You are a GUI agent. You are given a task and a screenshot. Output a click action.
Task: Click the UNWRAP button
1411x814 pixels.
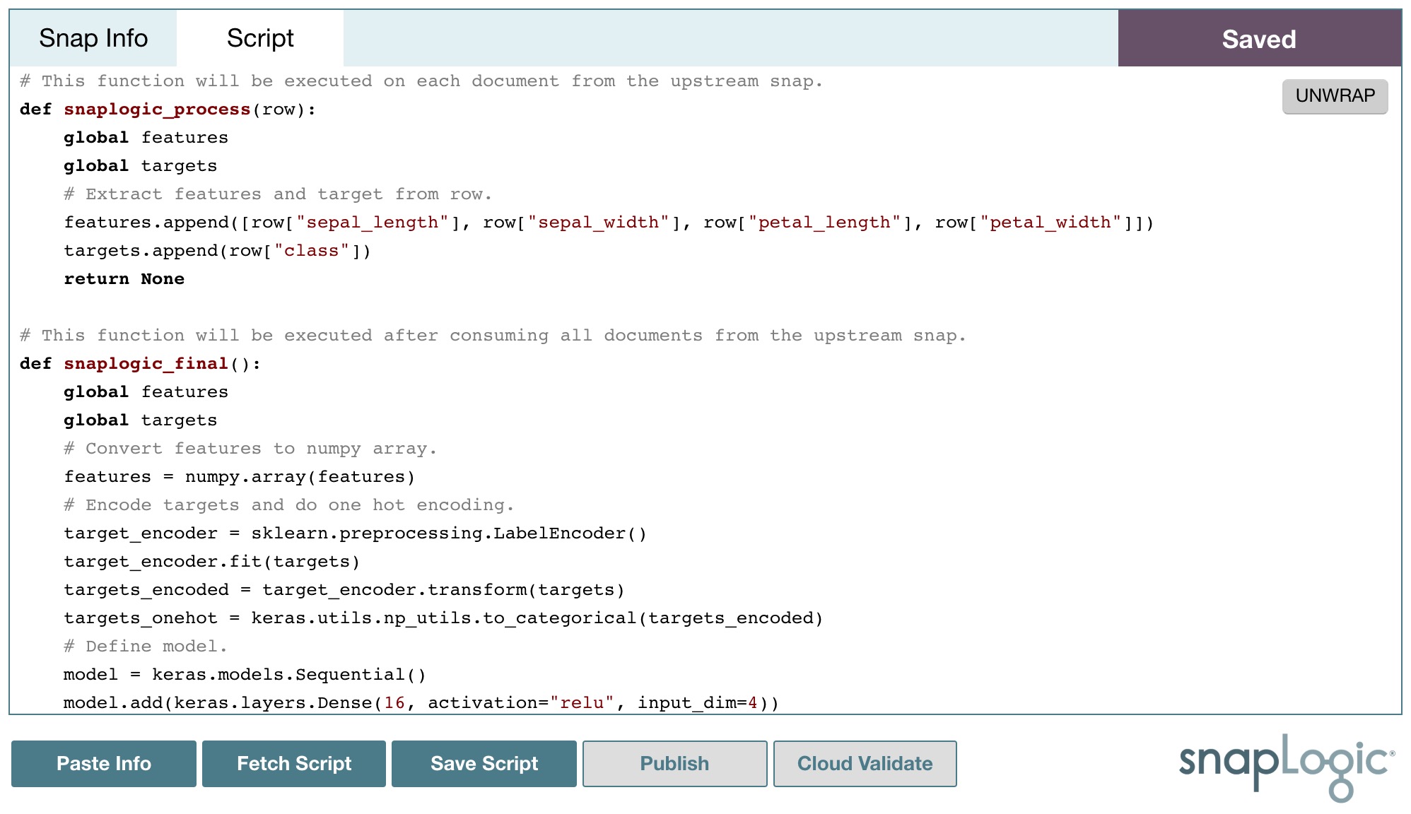pos(1333,95)
